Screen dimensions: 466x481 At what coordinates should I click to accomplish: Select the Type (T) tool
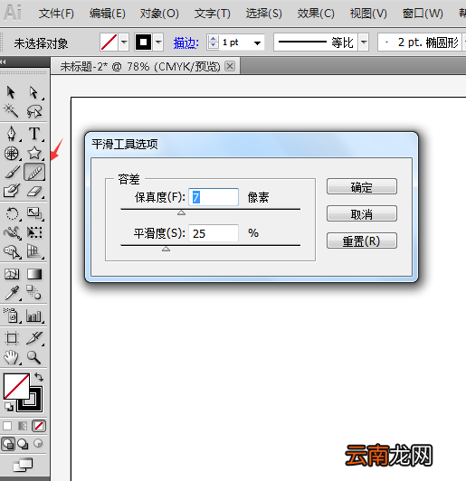coord(34,134)
